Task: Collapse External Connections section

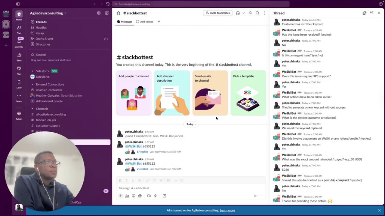Action: (x=32, y=85)
